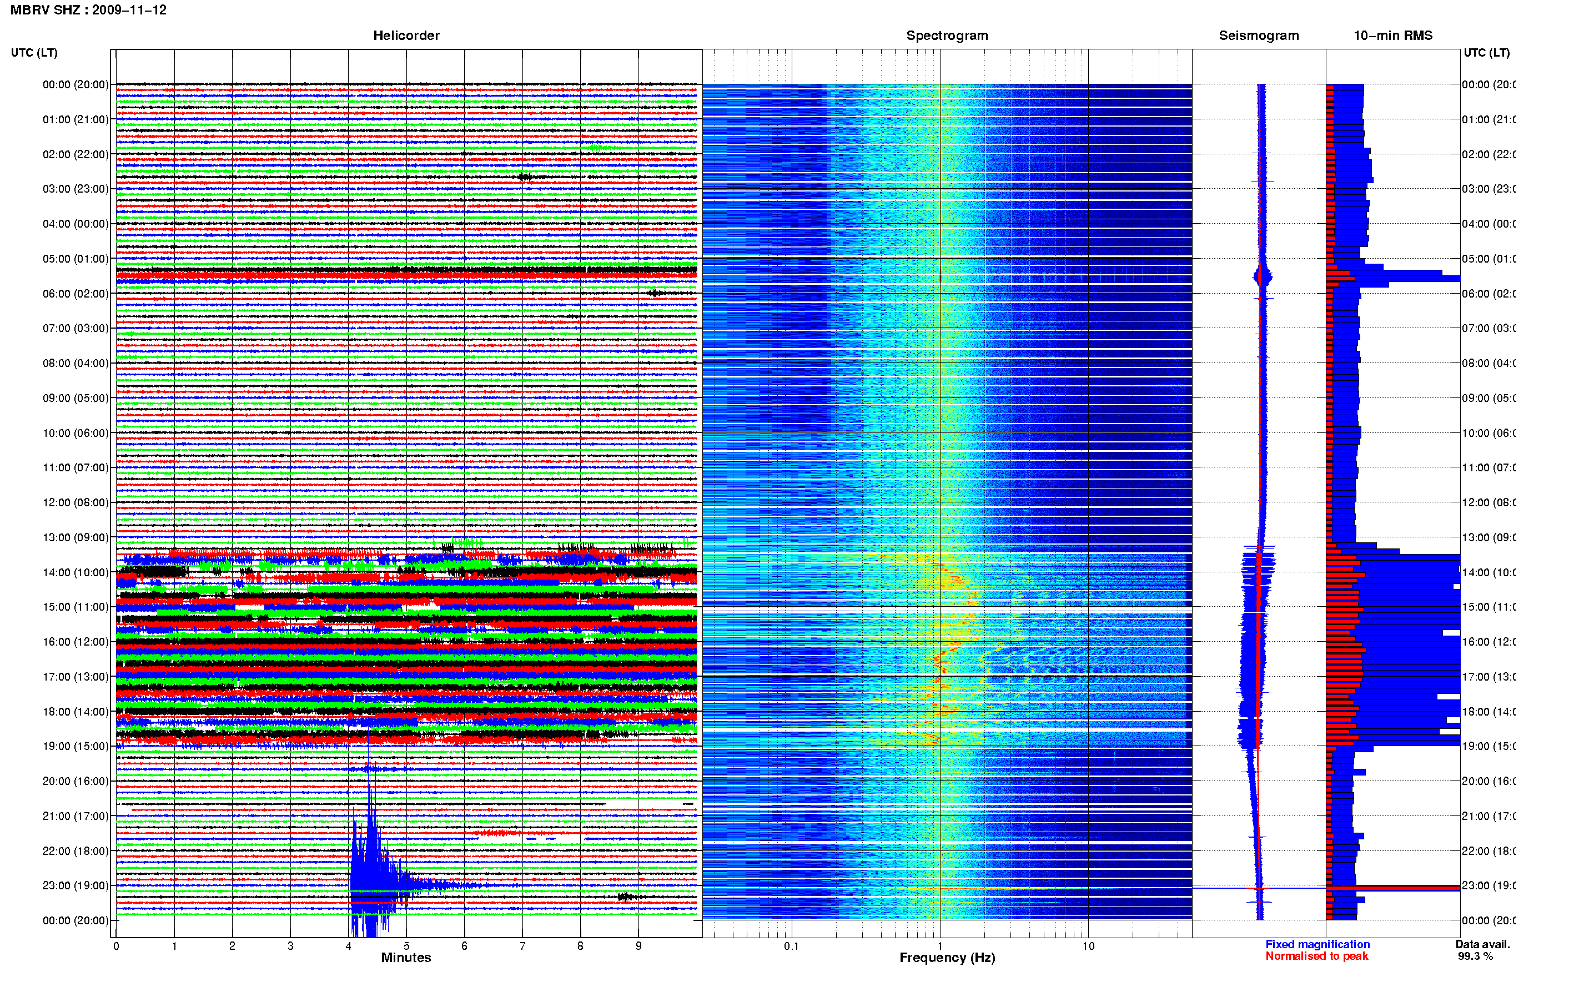Click left-axis time label "11:00 (07:00)"

76,467
